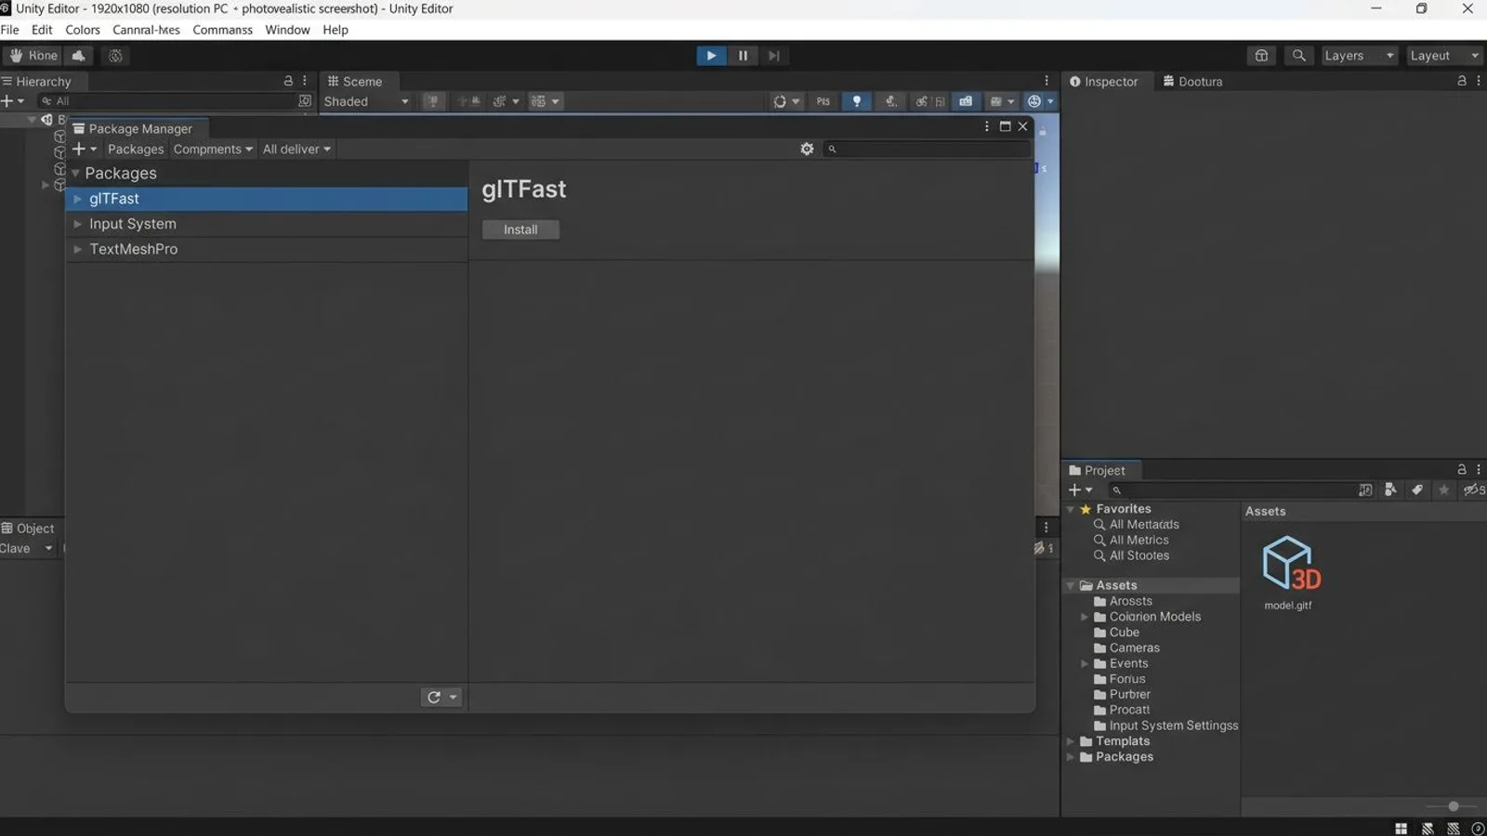Lock the Inspector panel
Screen dimensions: 1487x836
1462,81
